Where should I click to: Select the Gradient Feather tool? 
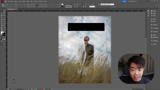[x=4, y=26]
